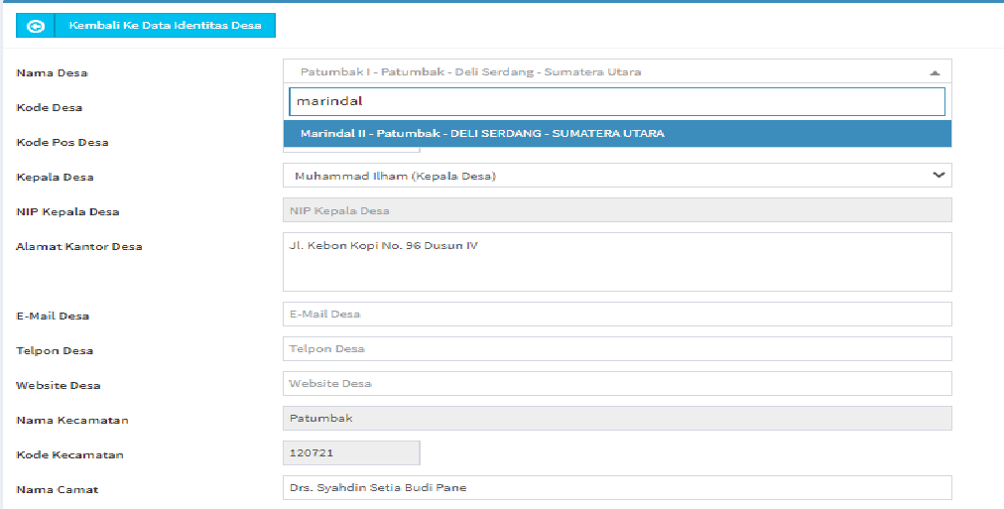
Task: Click the Nama Desa selected value box
Action: pos(617,71)
